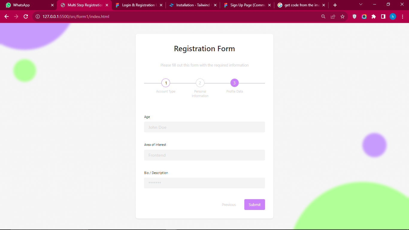Open the Extensions puzzle icon
The image size is (409, 230).
(374, 17)
